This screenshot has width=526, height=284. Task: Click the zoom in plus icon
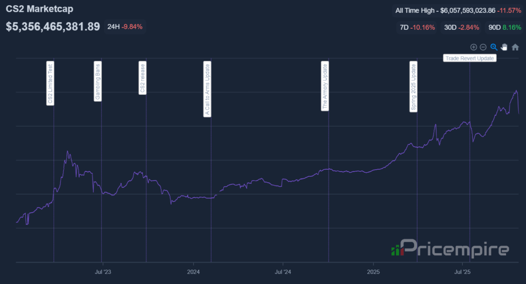[474, 47]
